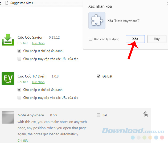The width and height of the screenshot is (168, 143).
Task: Click the puzzle piece extension icon in dialog
Action: [97, 20]
